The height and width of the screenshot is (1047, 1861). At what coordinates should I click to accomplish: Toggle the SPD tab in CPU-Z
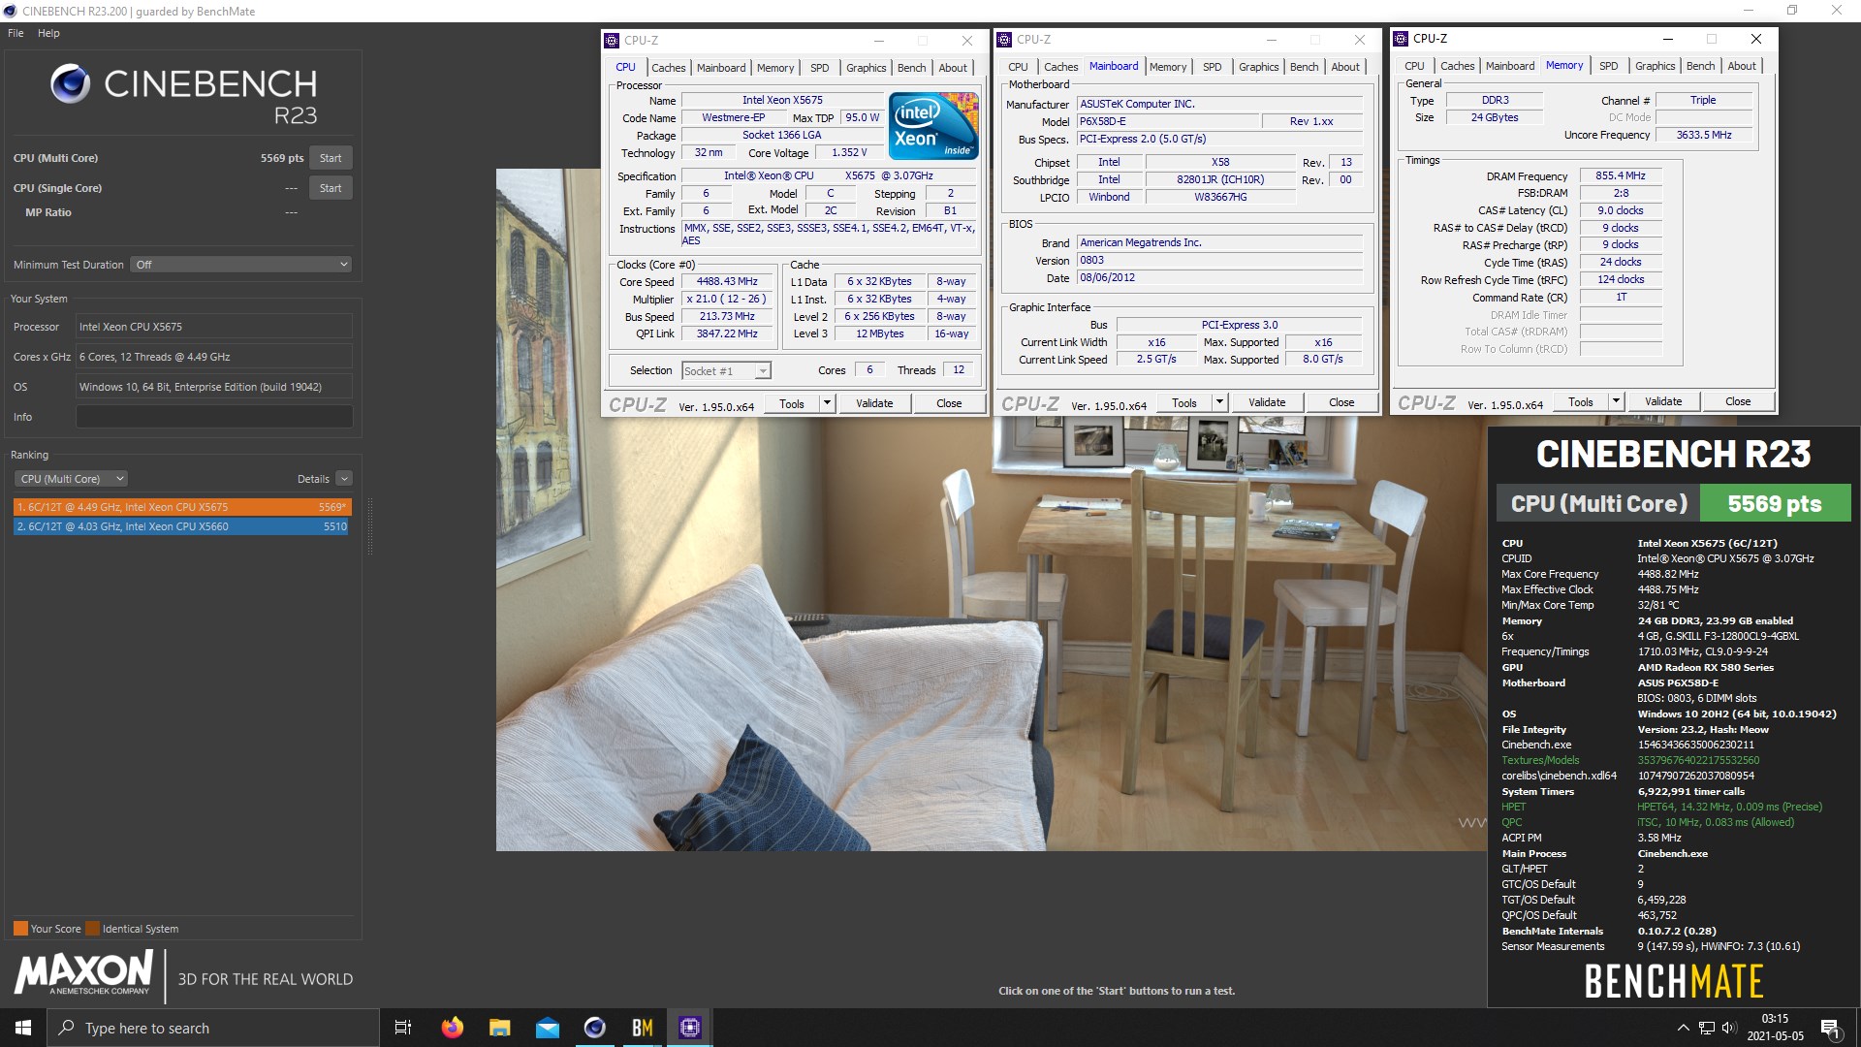[x=818, y=67]
